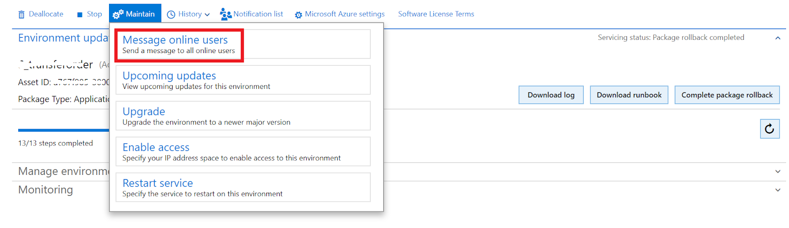Click the circular refresh icon button

point(769,129)
